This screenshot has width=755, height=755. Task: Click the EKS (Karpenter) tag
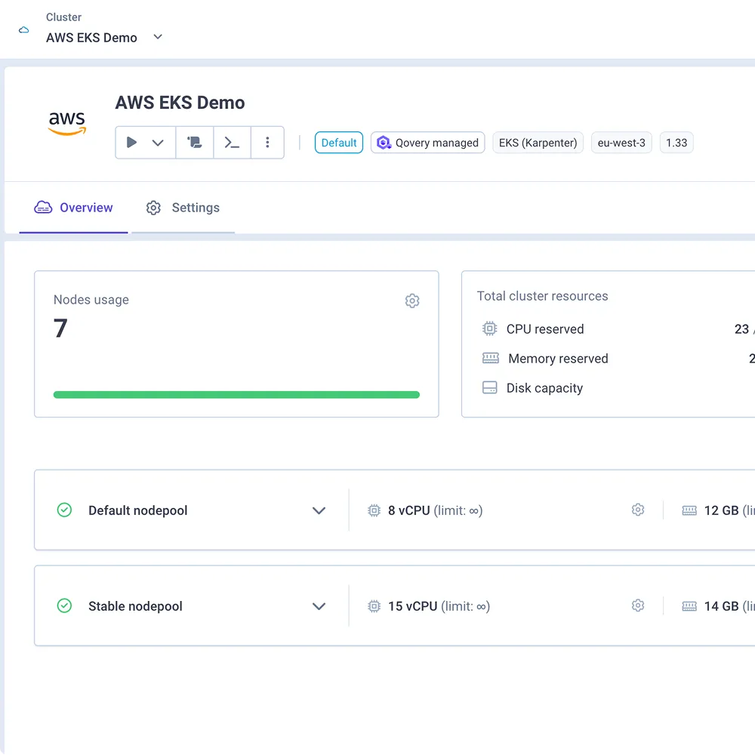(538, 143)
